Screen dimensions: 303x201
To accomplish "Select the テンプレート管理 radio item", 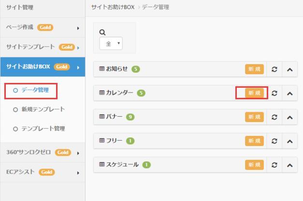I will pos(39,129).
